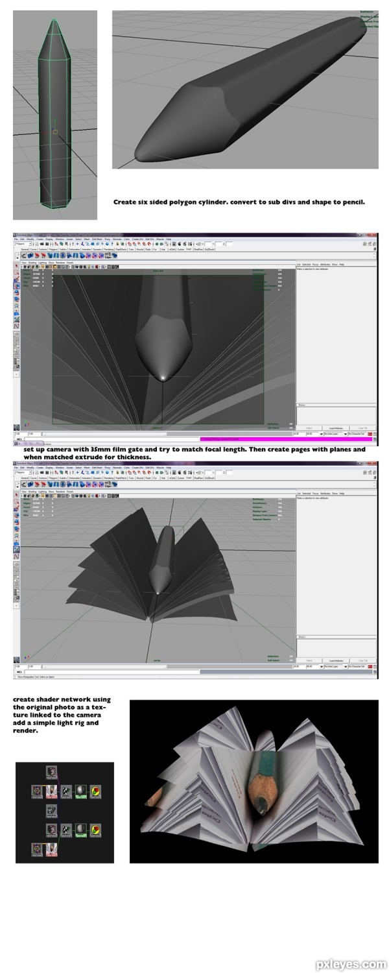389x973 pixels.
Task: Open the Focus menu in the book-pages Attribute Editor
Action: 316,493
